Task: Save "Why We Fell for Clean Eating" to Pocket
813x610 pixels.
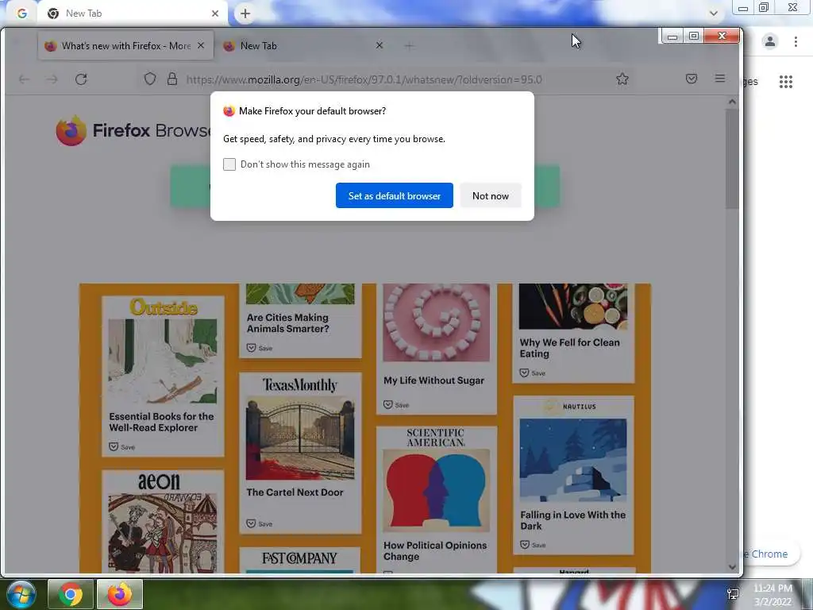Action: [x=533, y=373]
